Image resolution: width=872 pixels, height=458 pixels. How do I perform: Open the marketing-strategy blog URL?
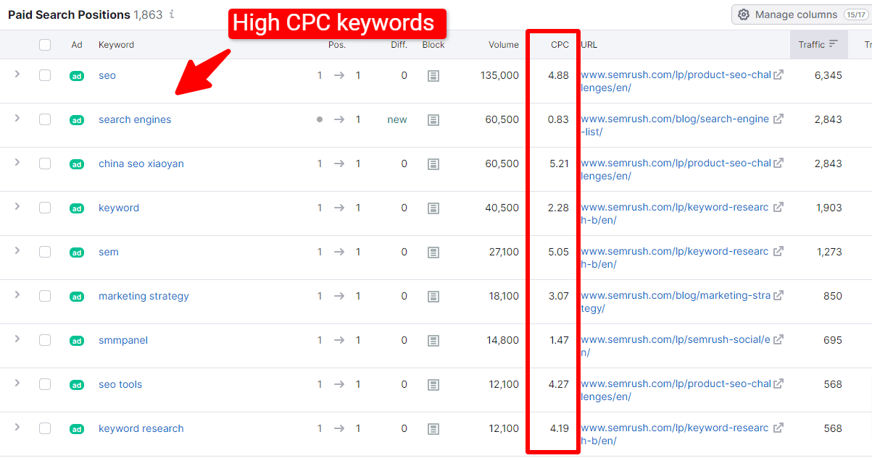click(676, 302)
